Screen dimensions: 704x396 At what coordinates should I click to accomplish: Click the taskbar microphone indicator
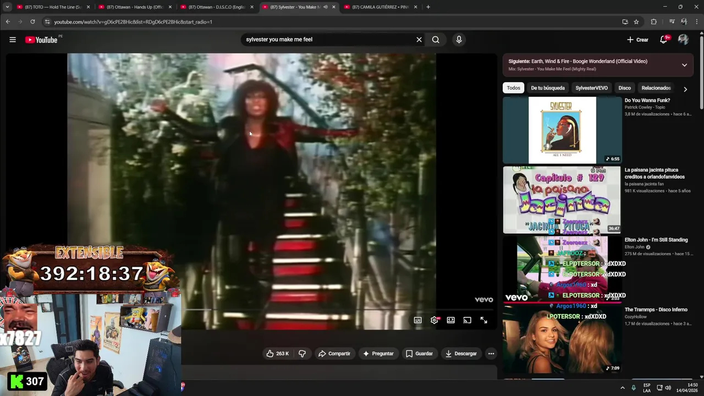coord(634,388)
